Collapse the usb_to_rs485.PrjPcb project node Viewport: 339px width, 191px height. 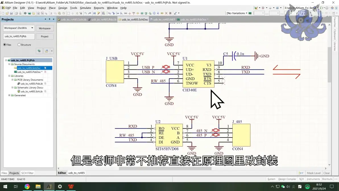(6, 60)
